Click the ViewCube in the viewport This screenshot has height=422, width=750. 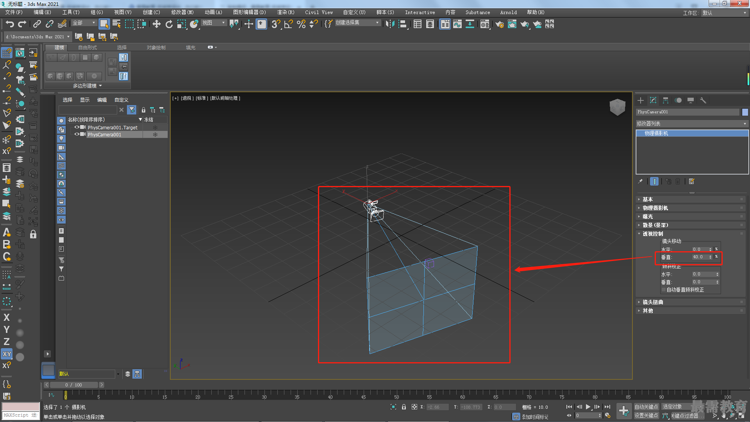click(x=617, y=107)
